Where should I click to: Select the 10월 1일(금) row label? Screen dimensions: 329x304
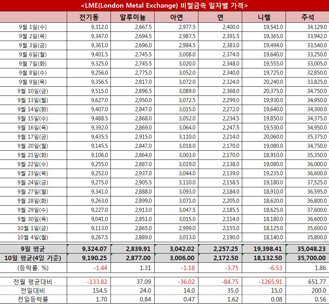pyautogui.click(x=33, y=228)
